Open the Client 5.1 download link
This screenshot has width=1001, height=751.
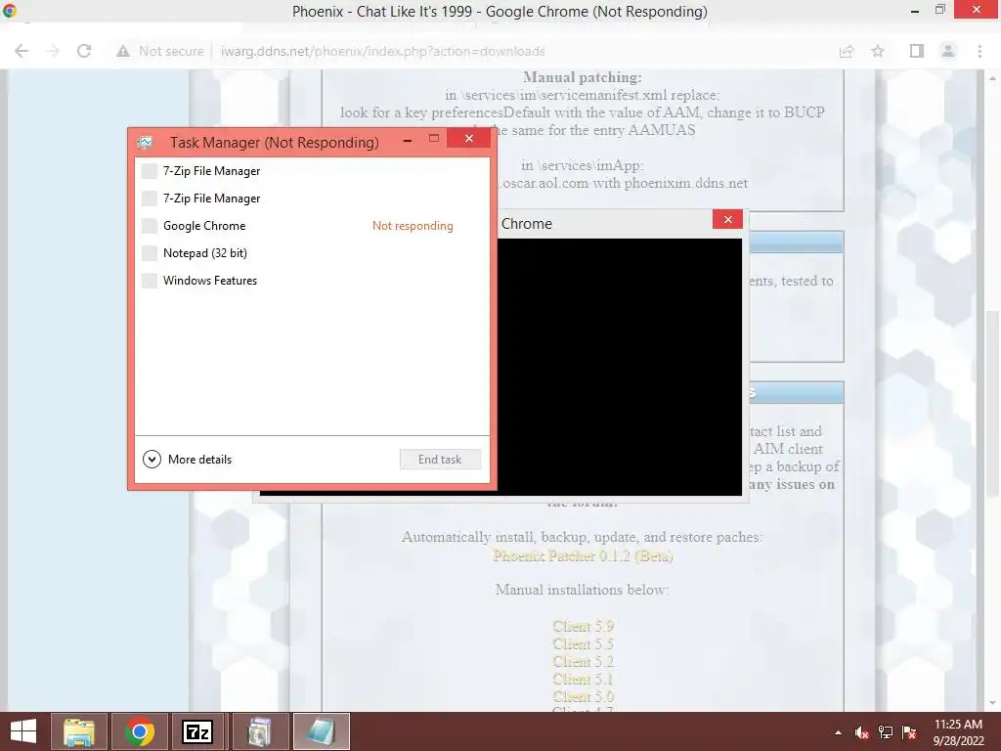point(583,679)
